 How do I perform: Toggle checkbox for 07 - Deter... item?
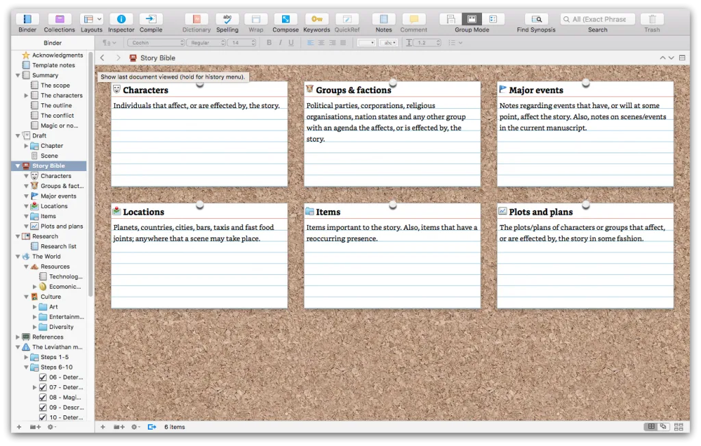[x=43, y=387]
